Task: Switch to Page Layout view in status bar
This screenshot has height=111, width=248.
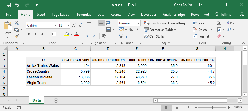Action: [x=177, y=108]
